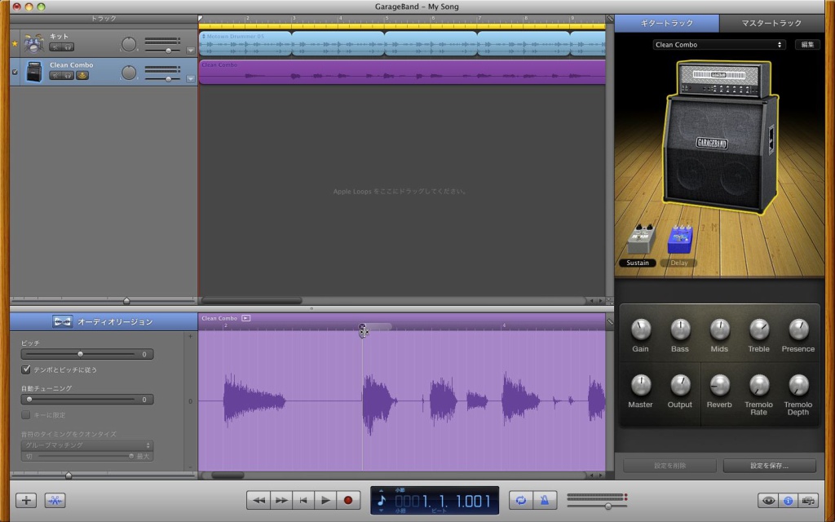The width and height of the screenshot is (835, 522).
Task: Mute the Clean Combo track
Action: tap(55, 76)
